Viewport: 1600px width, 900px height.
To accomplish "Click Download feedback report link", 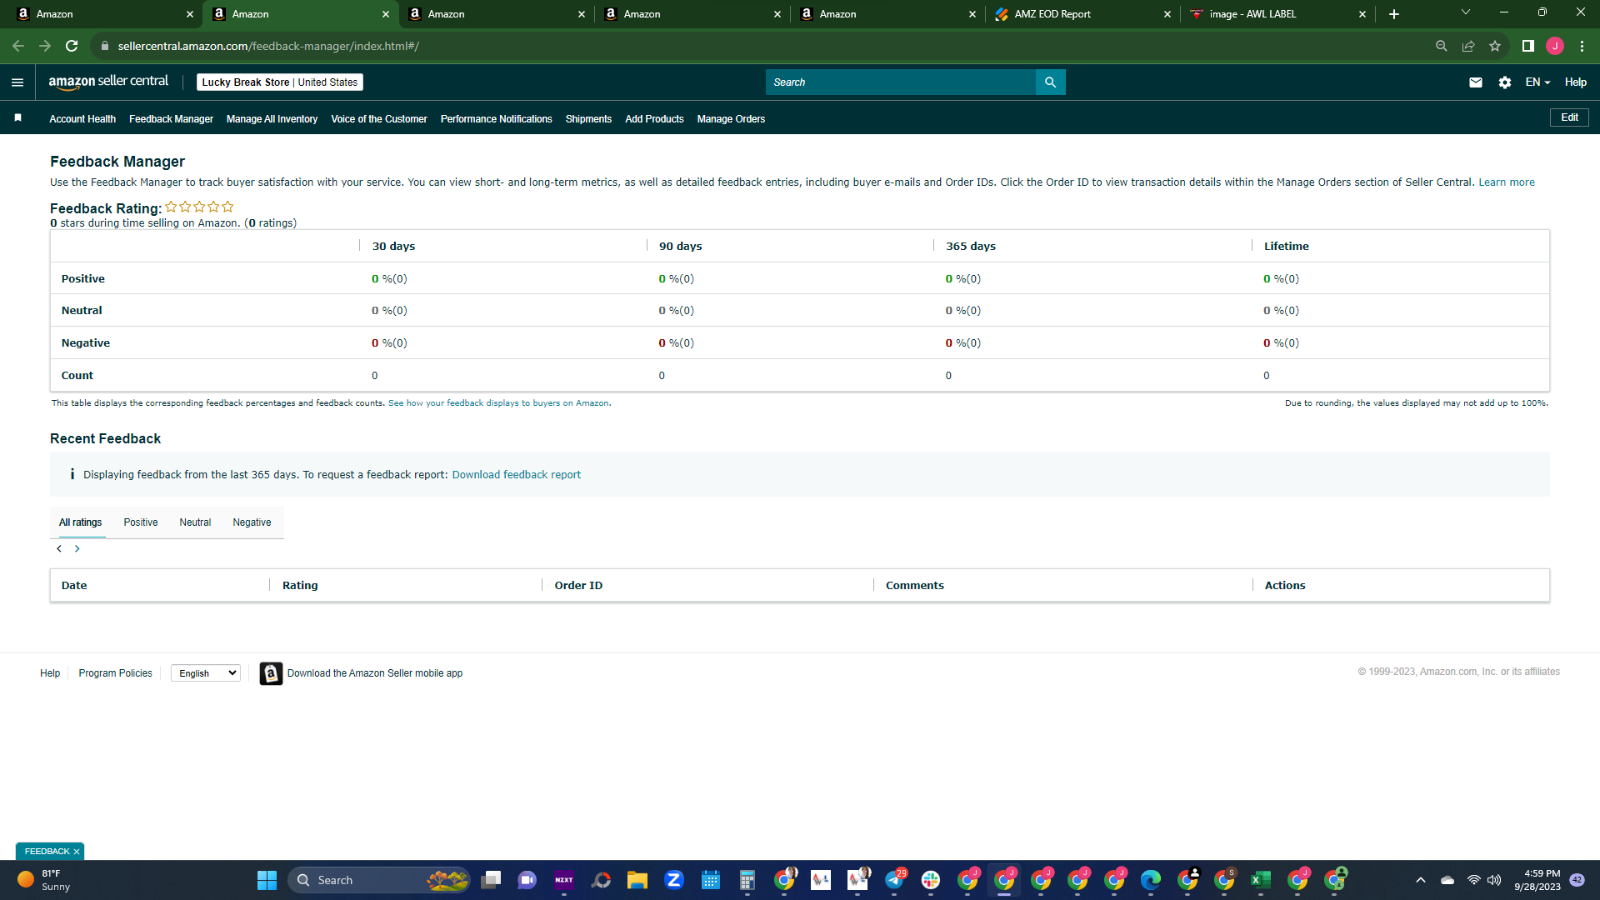I will (517, 475).
